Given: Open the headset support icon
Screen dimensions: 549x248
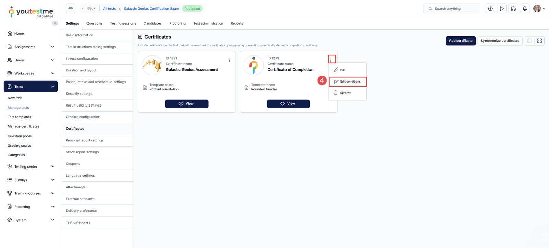Looking at the screenshot, I should pyautogui.click(x=513, y=9).
